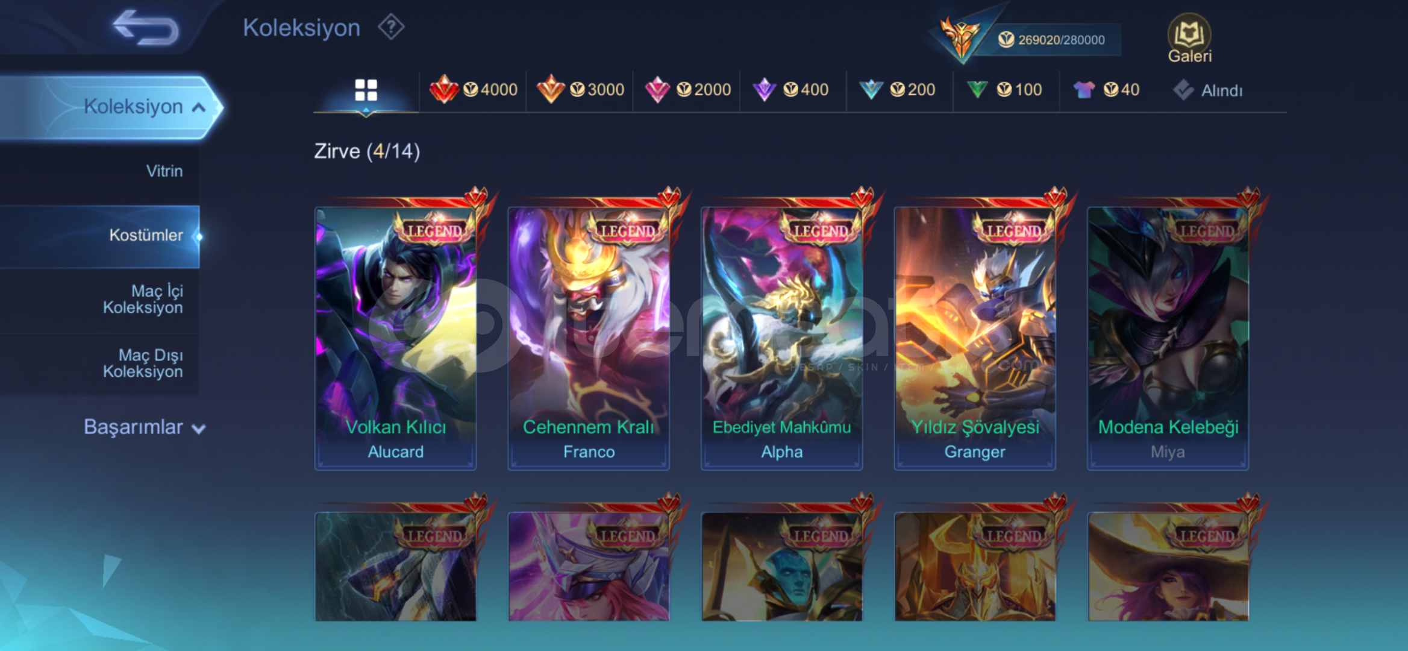Screen dimensions: 1408x651
Task: Filter by 2000 point pink gem tier
Action: 687,90
